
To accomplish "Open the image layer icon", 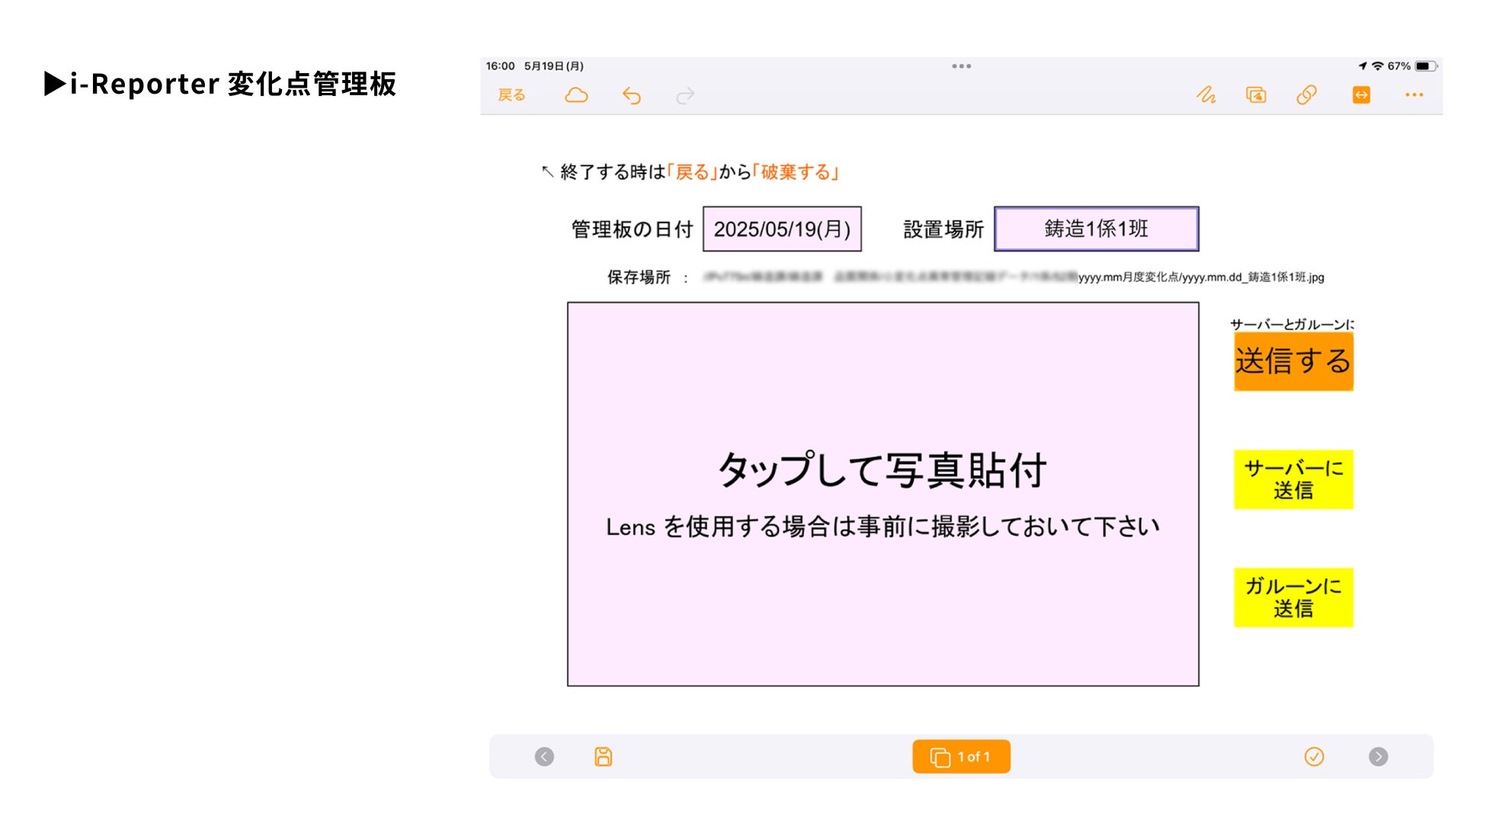I will (1256, 95).
